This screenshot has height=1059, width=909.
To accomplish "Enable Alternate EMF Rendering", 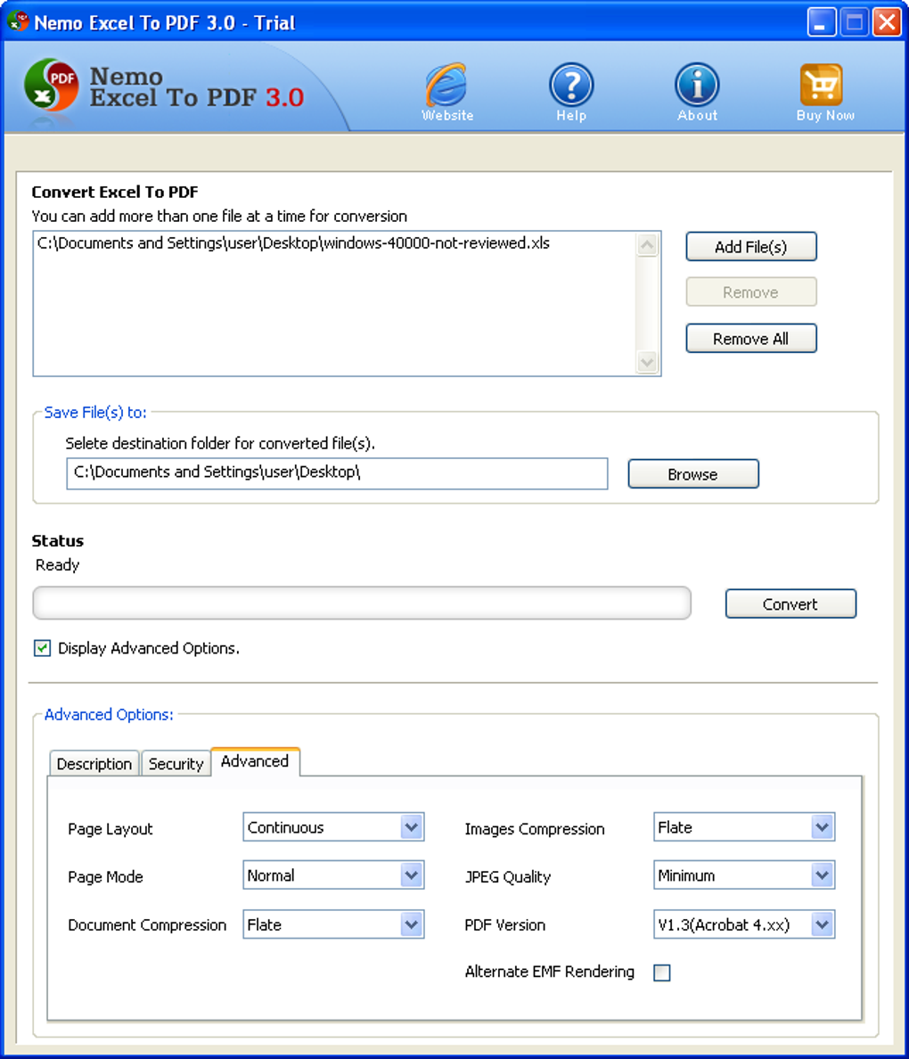I will (661, 972).
